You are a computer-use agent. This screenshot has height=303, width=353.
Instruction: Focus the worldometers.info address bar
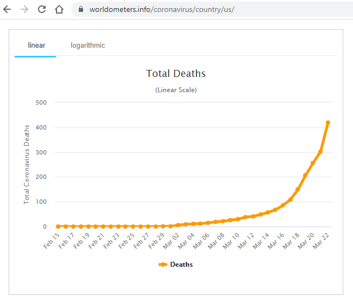[163, 10]
